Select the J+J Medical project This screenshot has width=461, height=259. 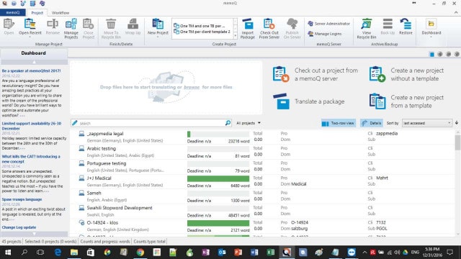99,178
